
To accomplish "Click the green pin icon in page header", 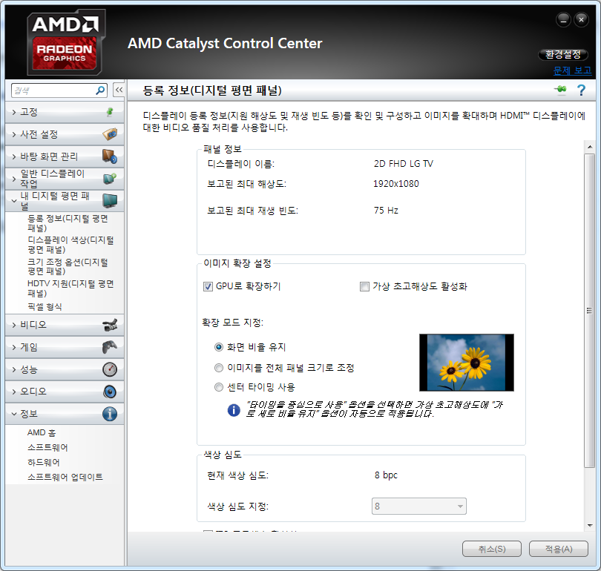I will tap(560, 90).
